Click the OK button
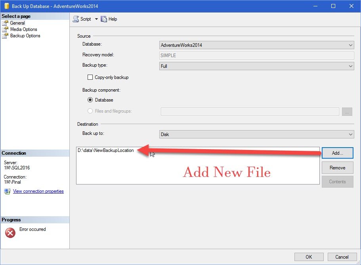 click(x=309, y=257)
